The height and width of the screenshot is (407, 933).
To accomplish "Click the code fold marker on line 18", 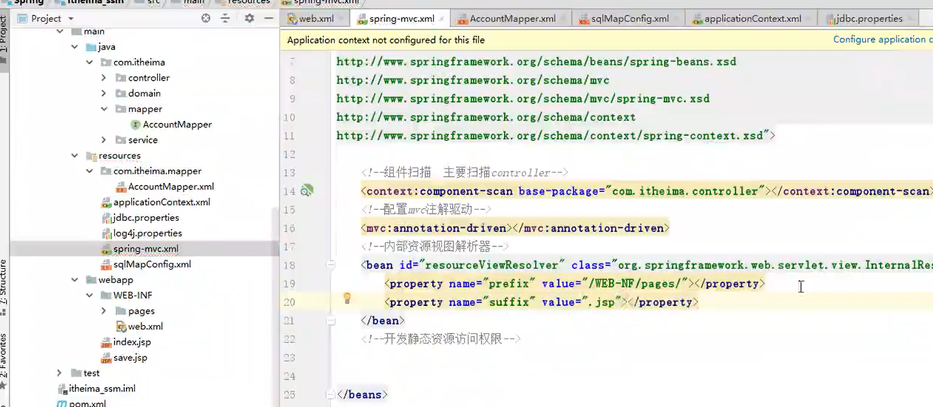I will pos(331,264).
